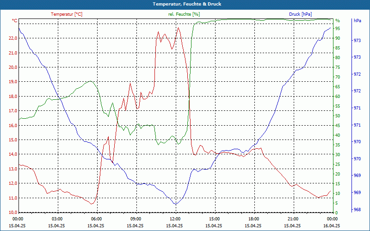Click the blue '968' pressure axis value
370x231 pixels.
coord(357,210)
